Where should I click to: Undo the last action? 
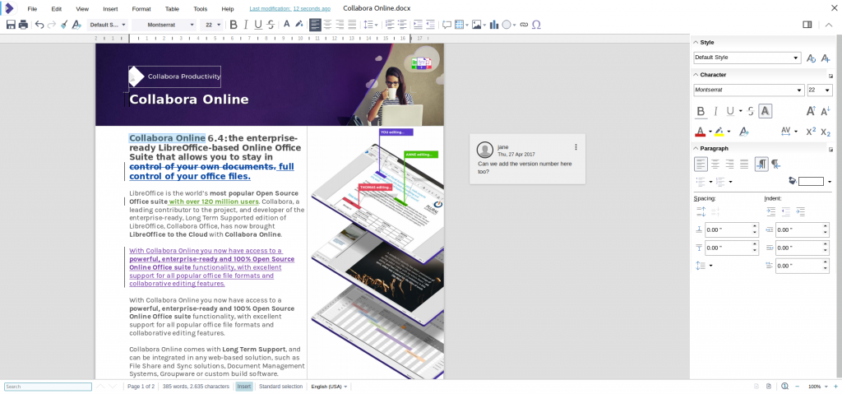click(39, 25)
